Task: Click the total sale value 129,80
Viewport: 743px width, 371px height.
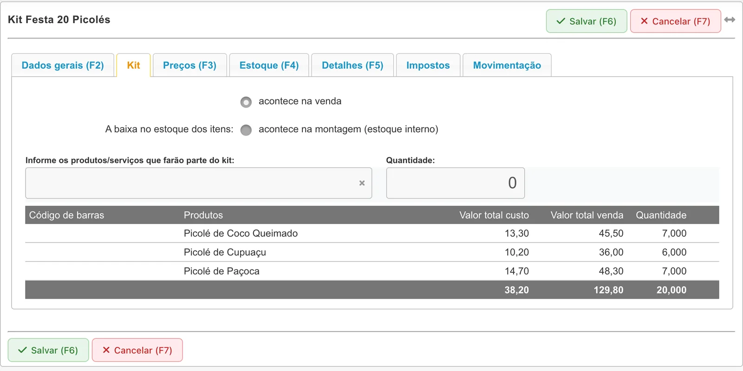Action: coord(608,290)
